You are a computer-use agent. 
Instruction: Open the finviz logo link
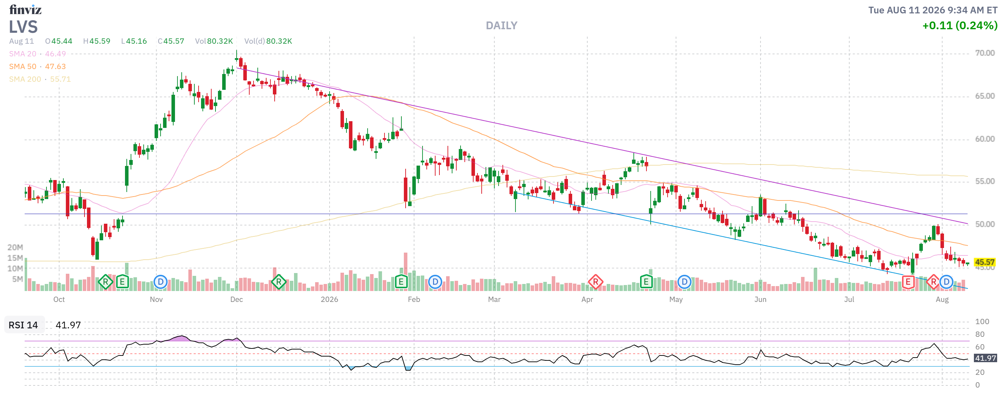(25, 10)
